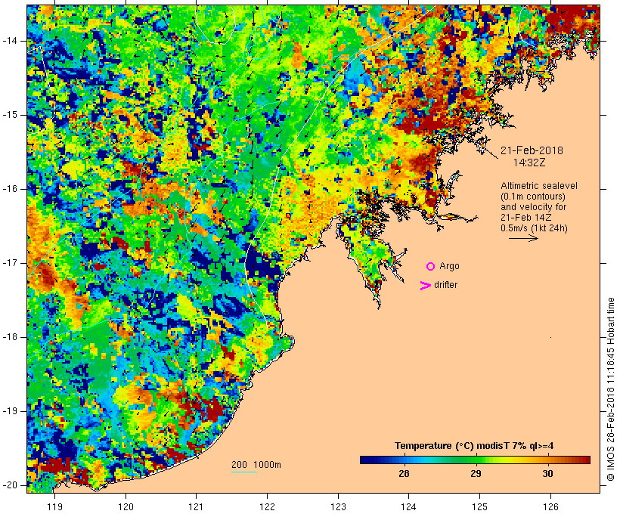Click the '0.5m/s (1kt 24h)' scale text
Image resolution: width=620 pixels, height=514 pixels.
[x=535, y=228]
